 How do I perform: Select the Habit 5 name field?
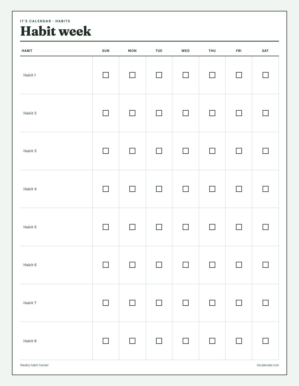click(x=30, y=227)
